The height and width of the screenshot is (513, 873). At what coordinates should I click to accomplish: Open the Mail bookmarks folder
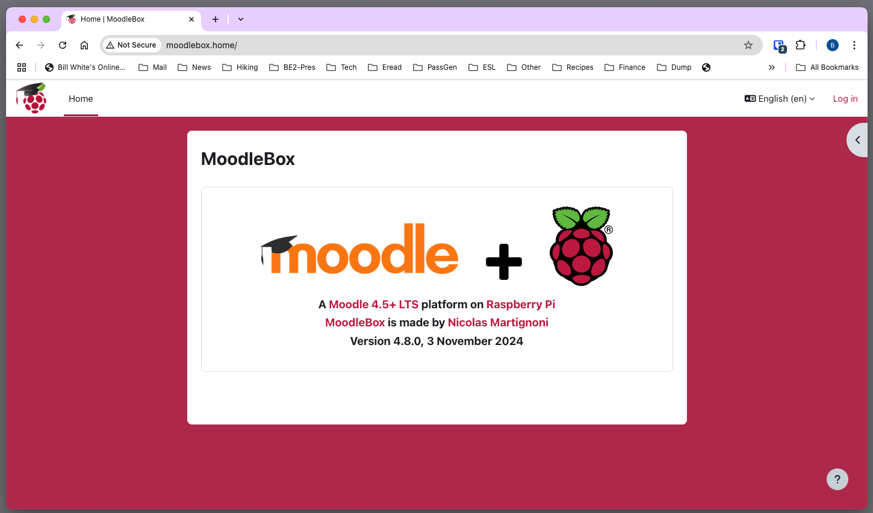(x=153, y=67)
